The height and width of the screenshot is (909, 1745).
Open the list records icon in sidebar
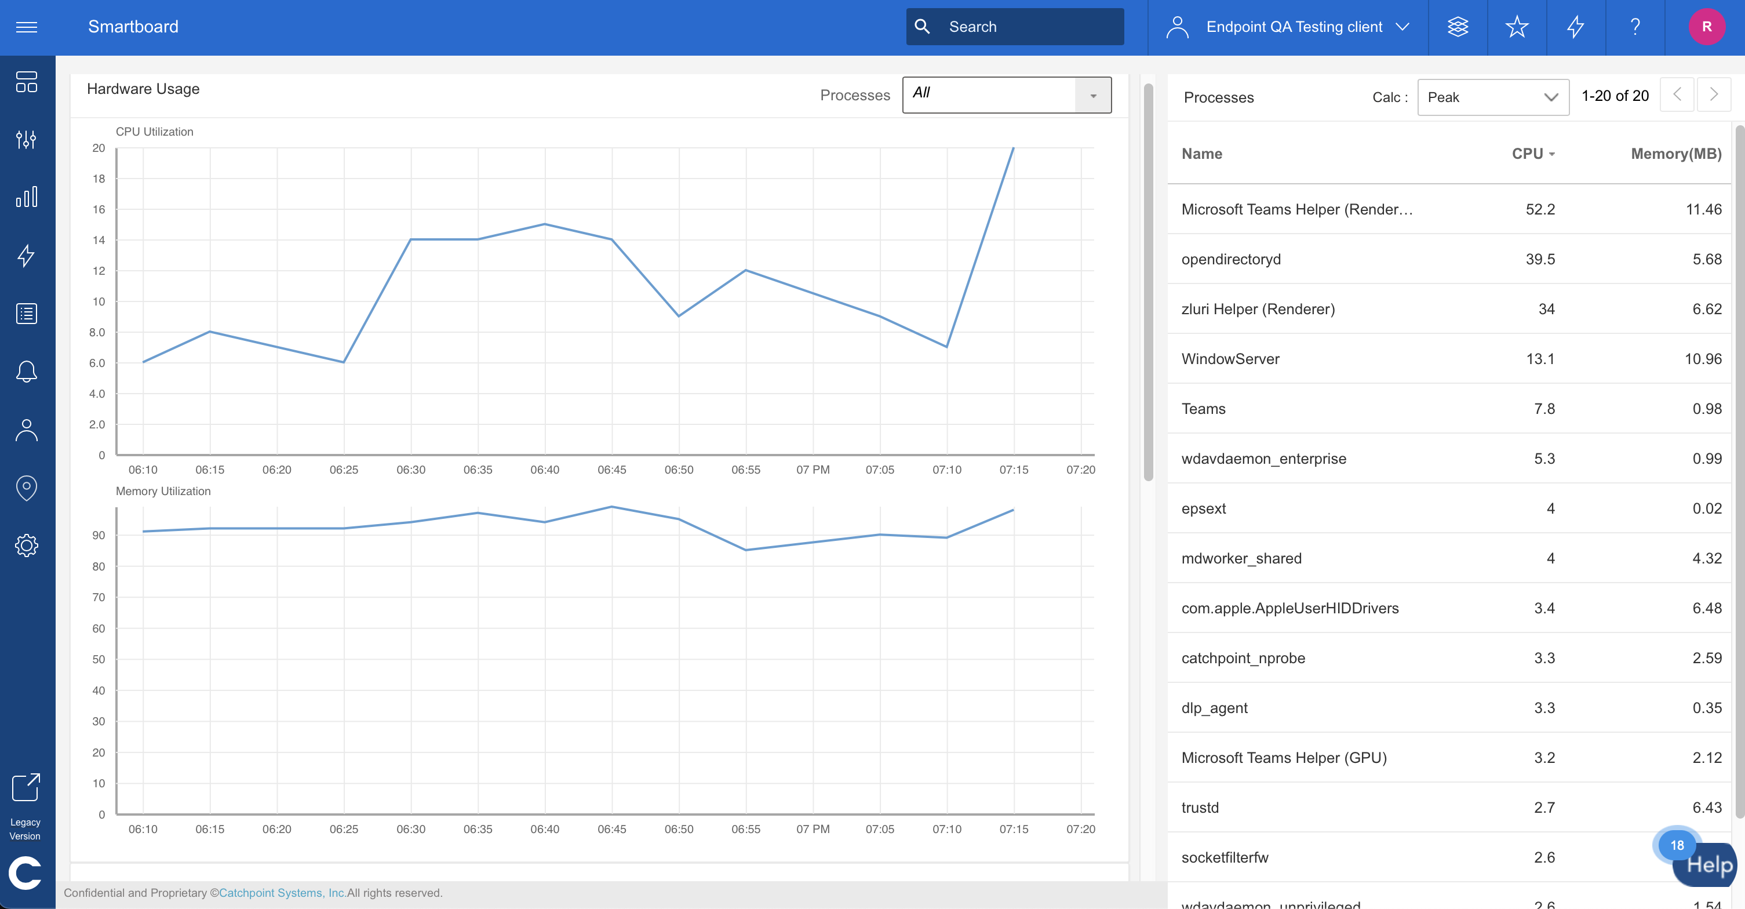pyautogui.click(x=27, y=313)
